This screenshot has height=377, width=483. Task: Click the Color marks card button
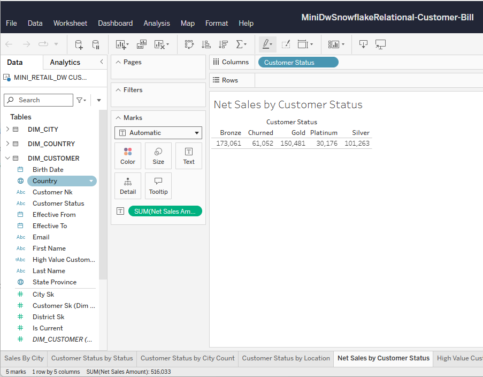(128, 156)
